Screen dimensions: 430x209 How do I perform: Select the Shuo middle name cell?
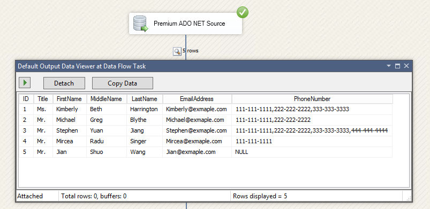coord(107,152)
